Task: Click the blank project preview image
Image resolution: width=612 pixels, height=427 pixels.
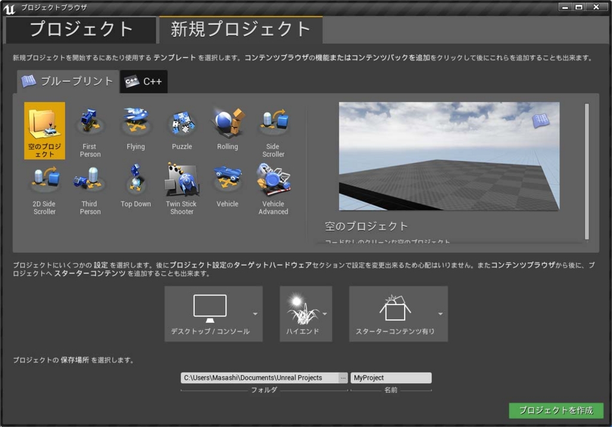Action: click(449, 156)
